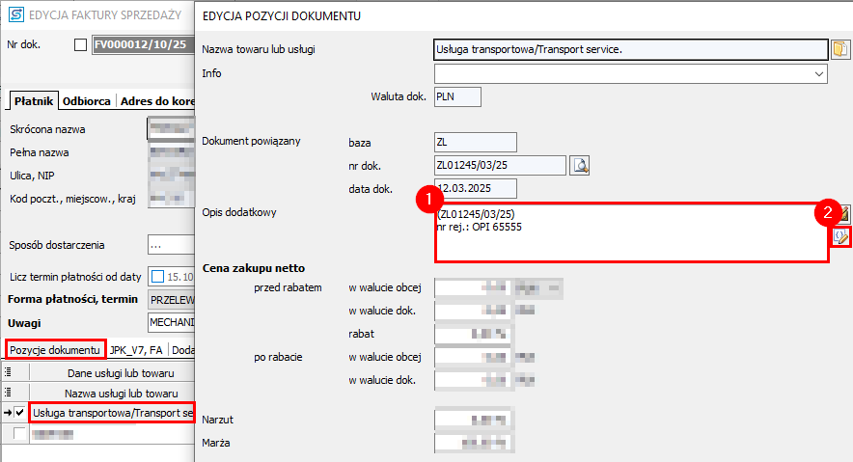Click the second list icon in the header row
This screenshot has width=853, height=462.
click(x=8, y=394)
